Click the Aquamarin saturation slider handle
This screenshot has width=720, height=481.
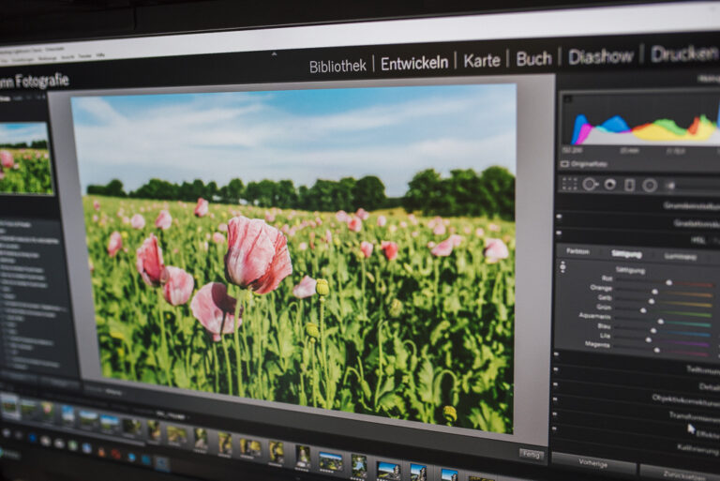pyautogui.click(x=661, y=321)
